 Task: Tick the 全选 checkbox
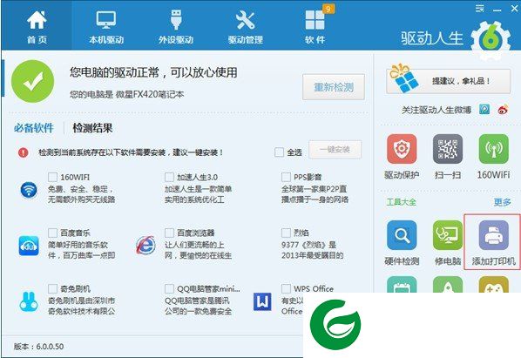pyautogui.click(x=279, y=152)
